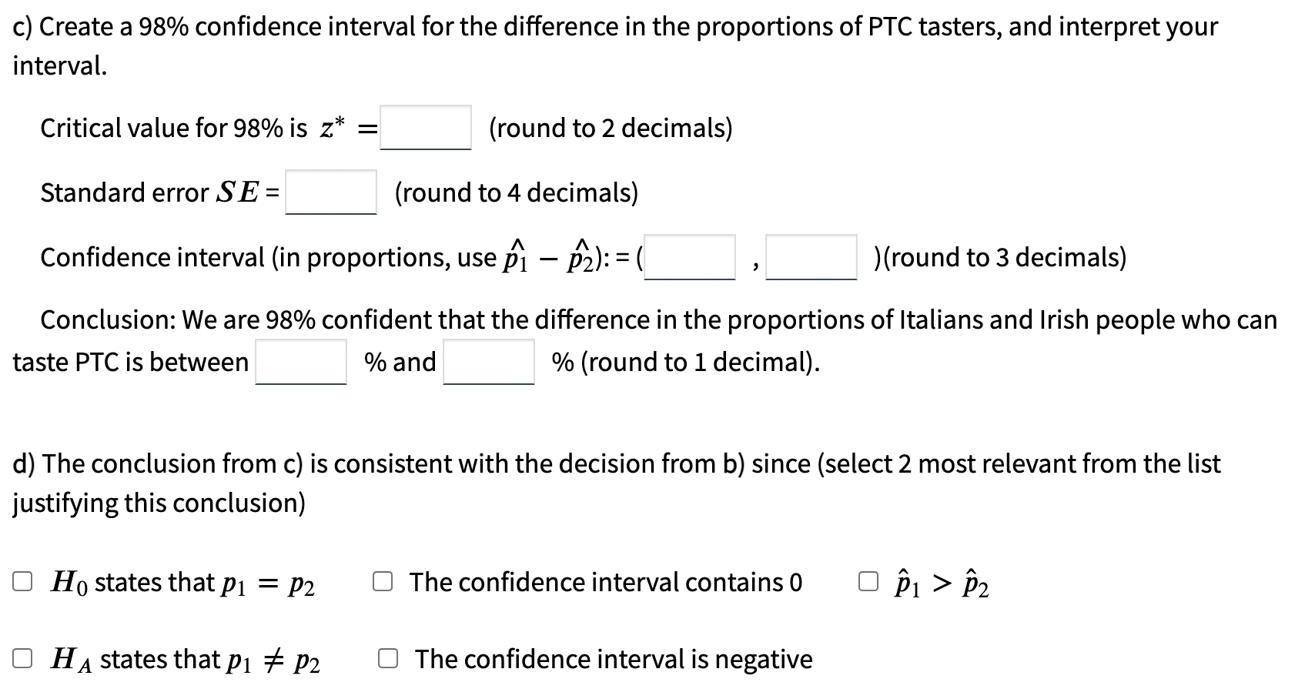Focus the SE rounded-to-4-decimals blank
The image size is (1315, 699).
tap(330, 193)
